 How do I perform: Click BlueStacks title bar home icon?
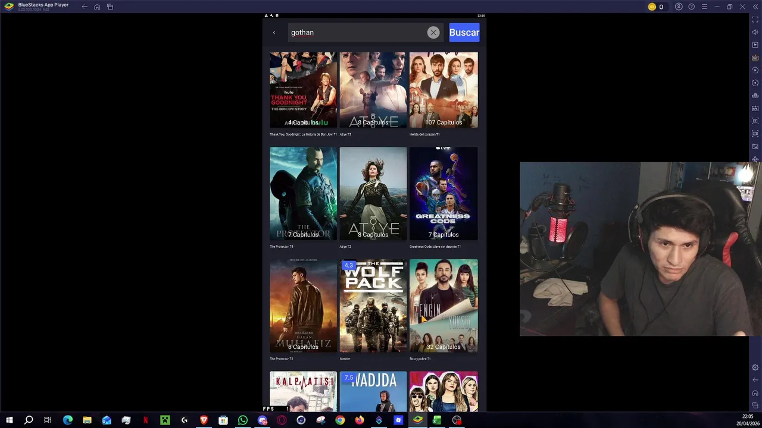[97, 7]
